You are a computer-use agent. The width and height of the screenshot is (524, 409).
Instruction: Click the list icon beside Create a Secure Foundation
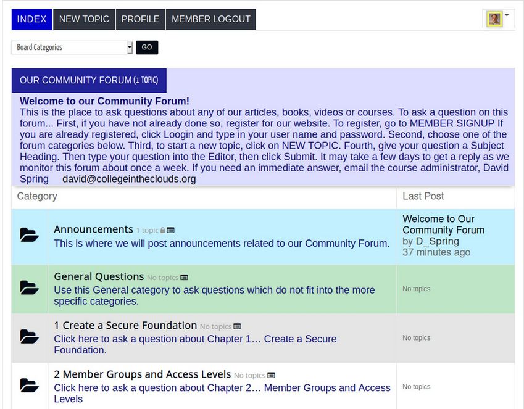pyautogui.click(x=237, y=326)
